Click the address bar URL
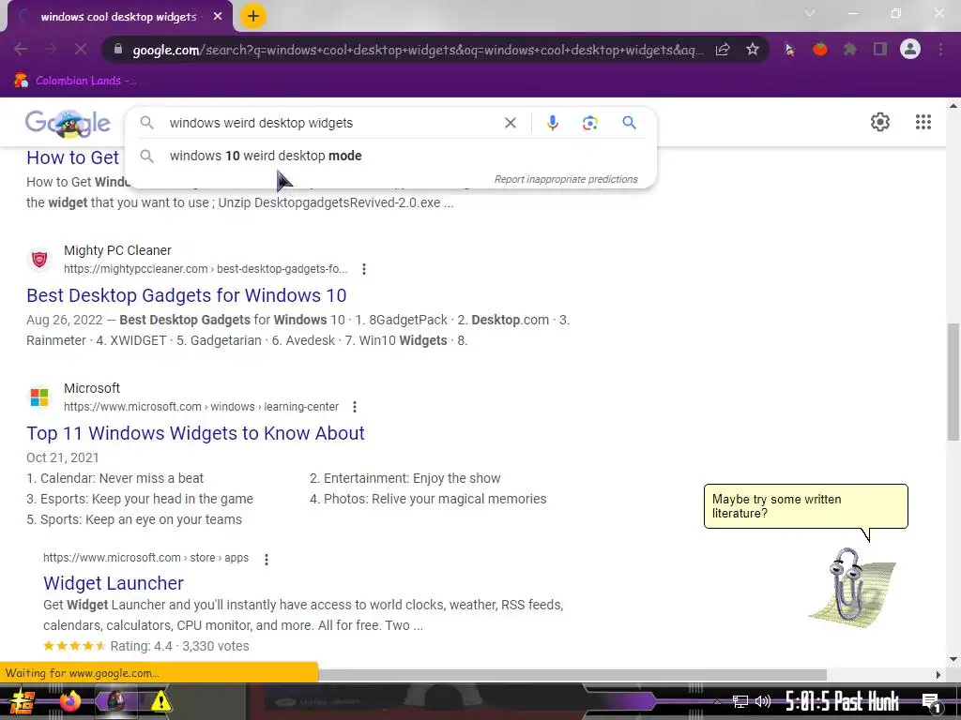Viewport: 961px width, 720px height. point(418,50)
